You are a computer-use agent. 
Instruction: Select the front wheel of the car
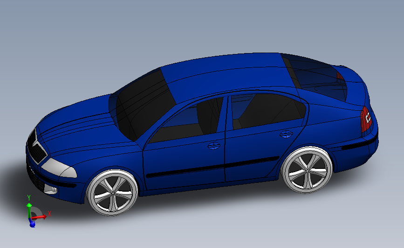coord(112,192)
